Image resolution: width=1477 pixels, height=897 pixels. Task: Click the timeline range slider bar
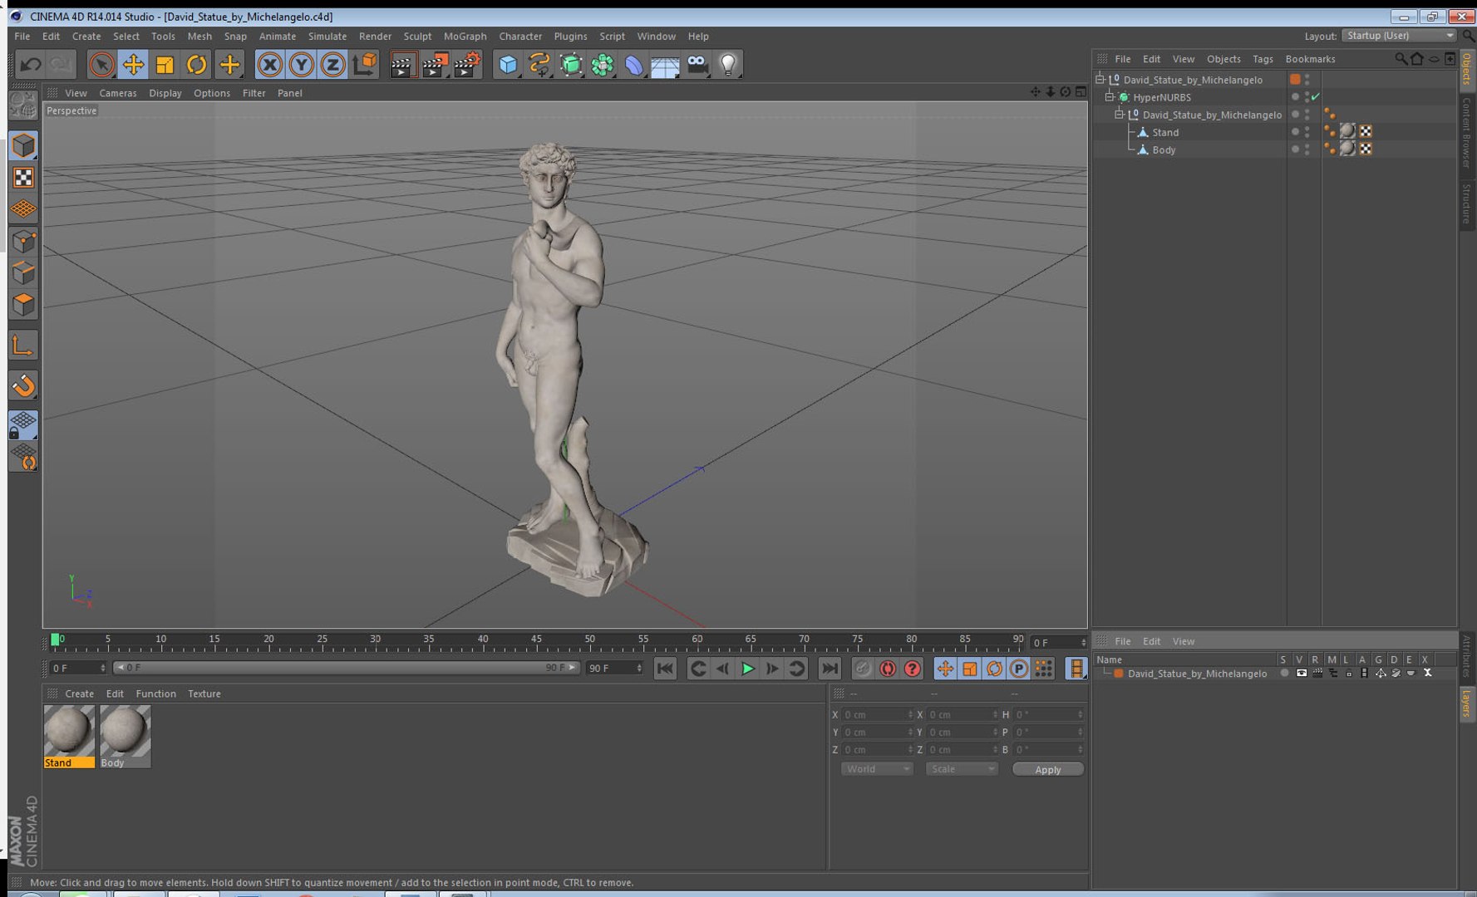click(x=346, y=668)
